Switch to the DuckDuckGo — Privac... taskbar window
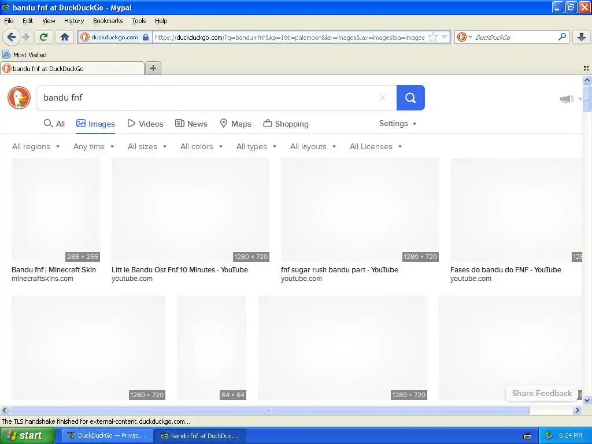Image resolution: width=592 pixels, height=444 pixels. click(107, 435)
